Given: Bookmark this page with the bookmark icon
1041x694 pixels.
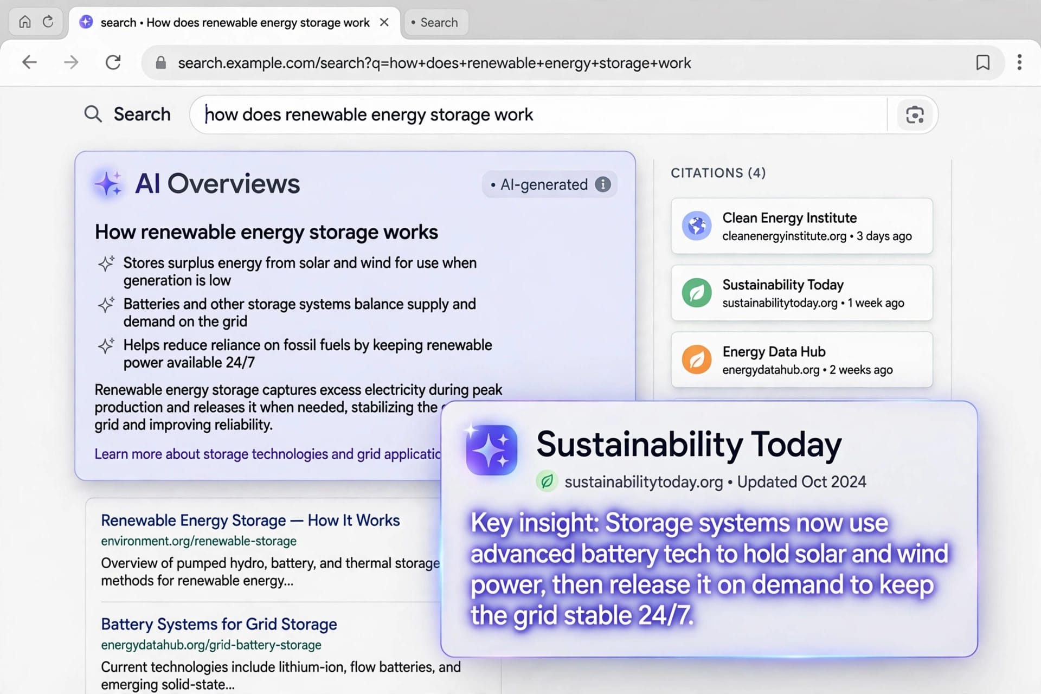Looking at the screenshot, I should (x=982, y=62).
